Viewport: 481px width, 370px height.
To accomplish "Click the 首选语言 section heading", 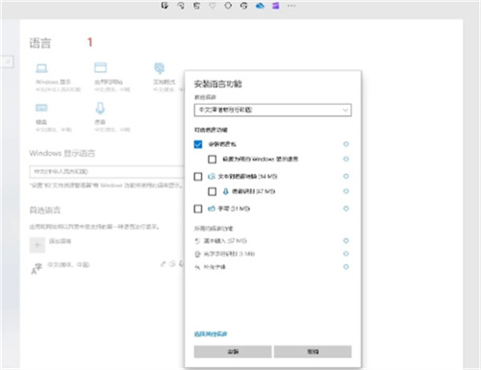I will click(x=45, y=210).
